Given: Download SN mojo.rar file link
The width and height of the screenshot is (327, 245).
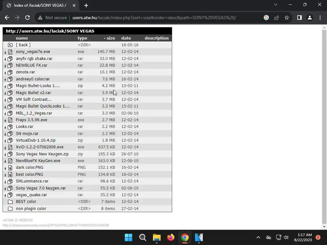Looking at the screenshot, I should [x=27, y=134].
